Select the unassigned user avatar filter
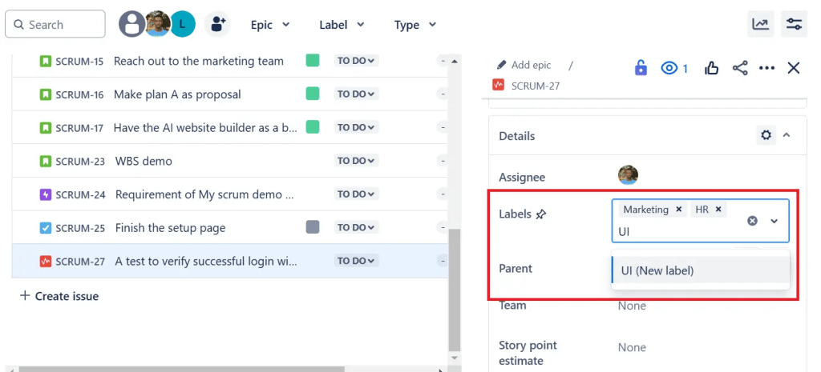This screenshot has height=372, width=821. point(131,24)
